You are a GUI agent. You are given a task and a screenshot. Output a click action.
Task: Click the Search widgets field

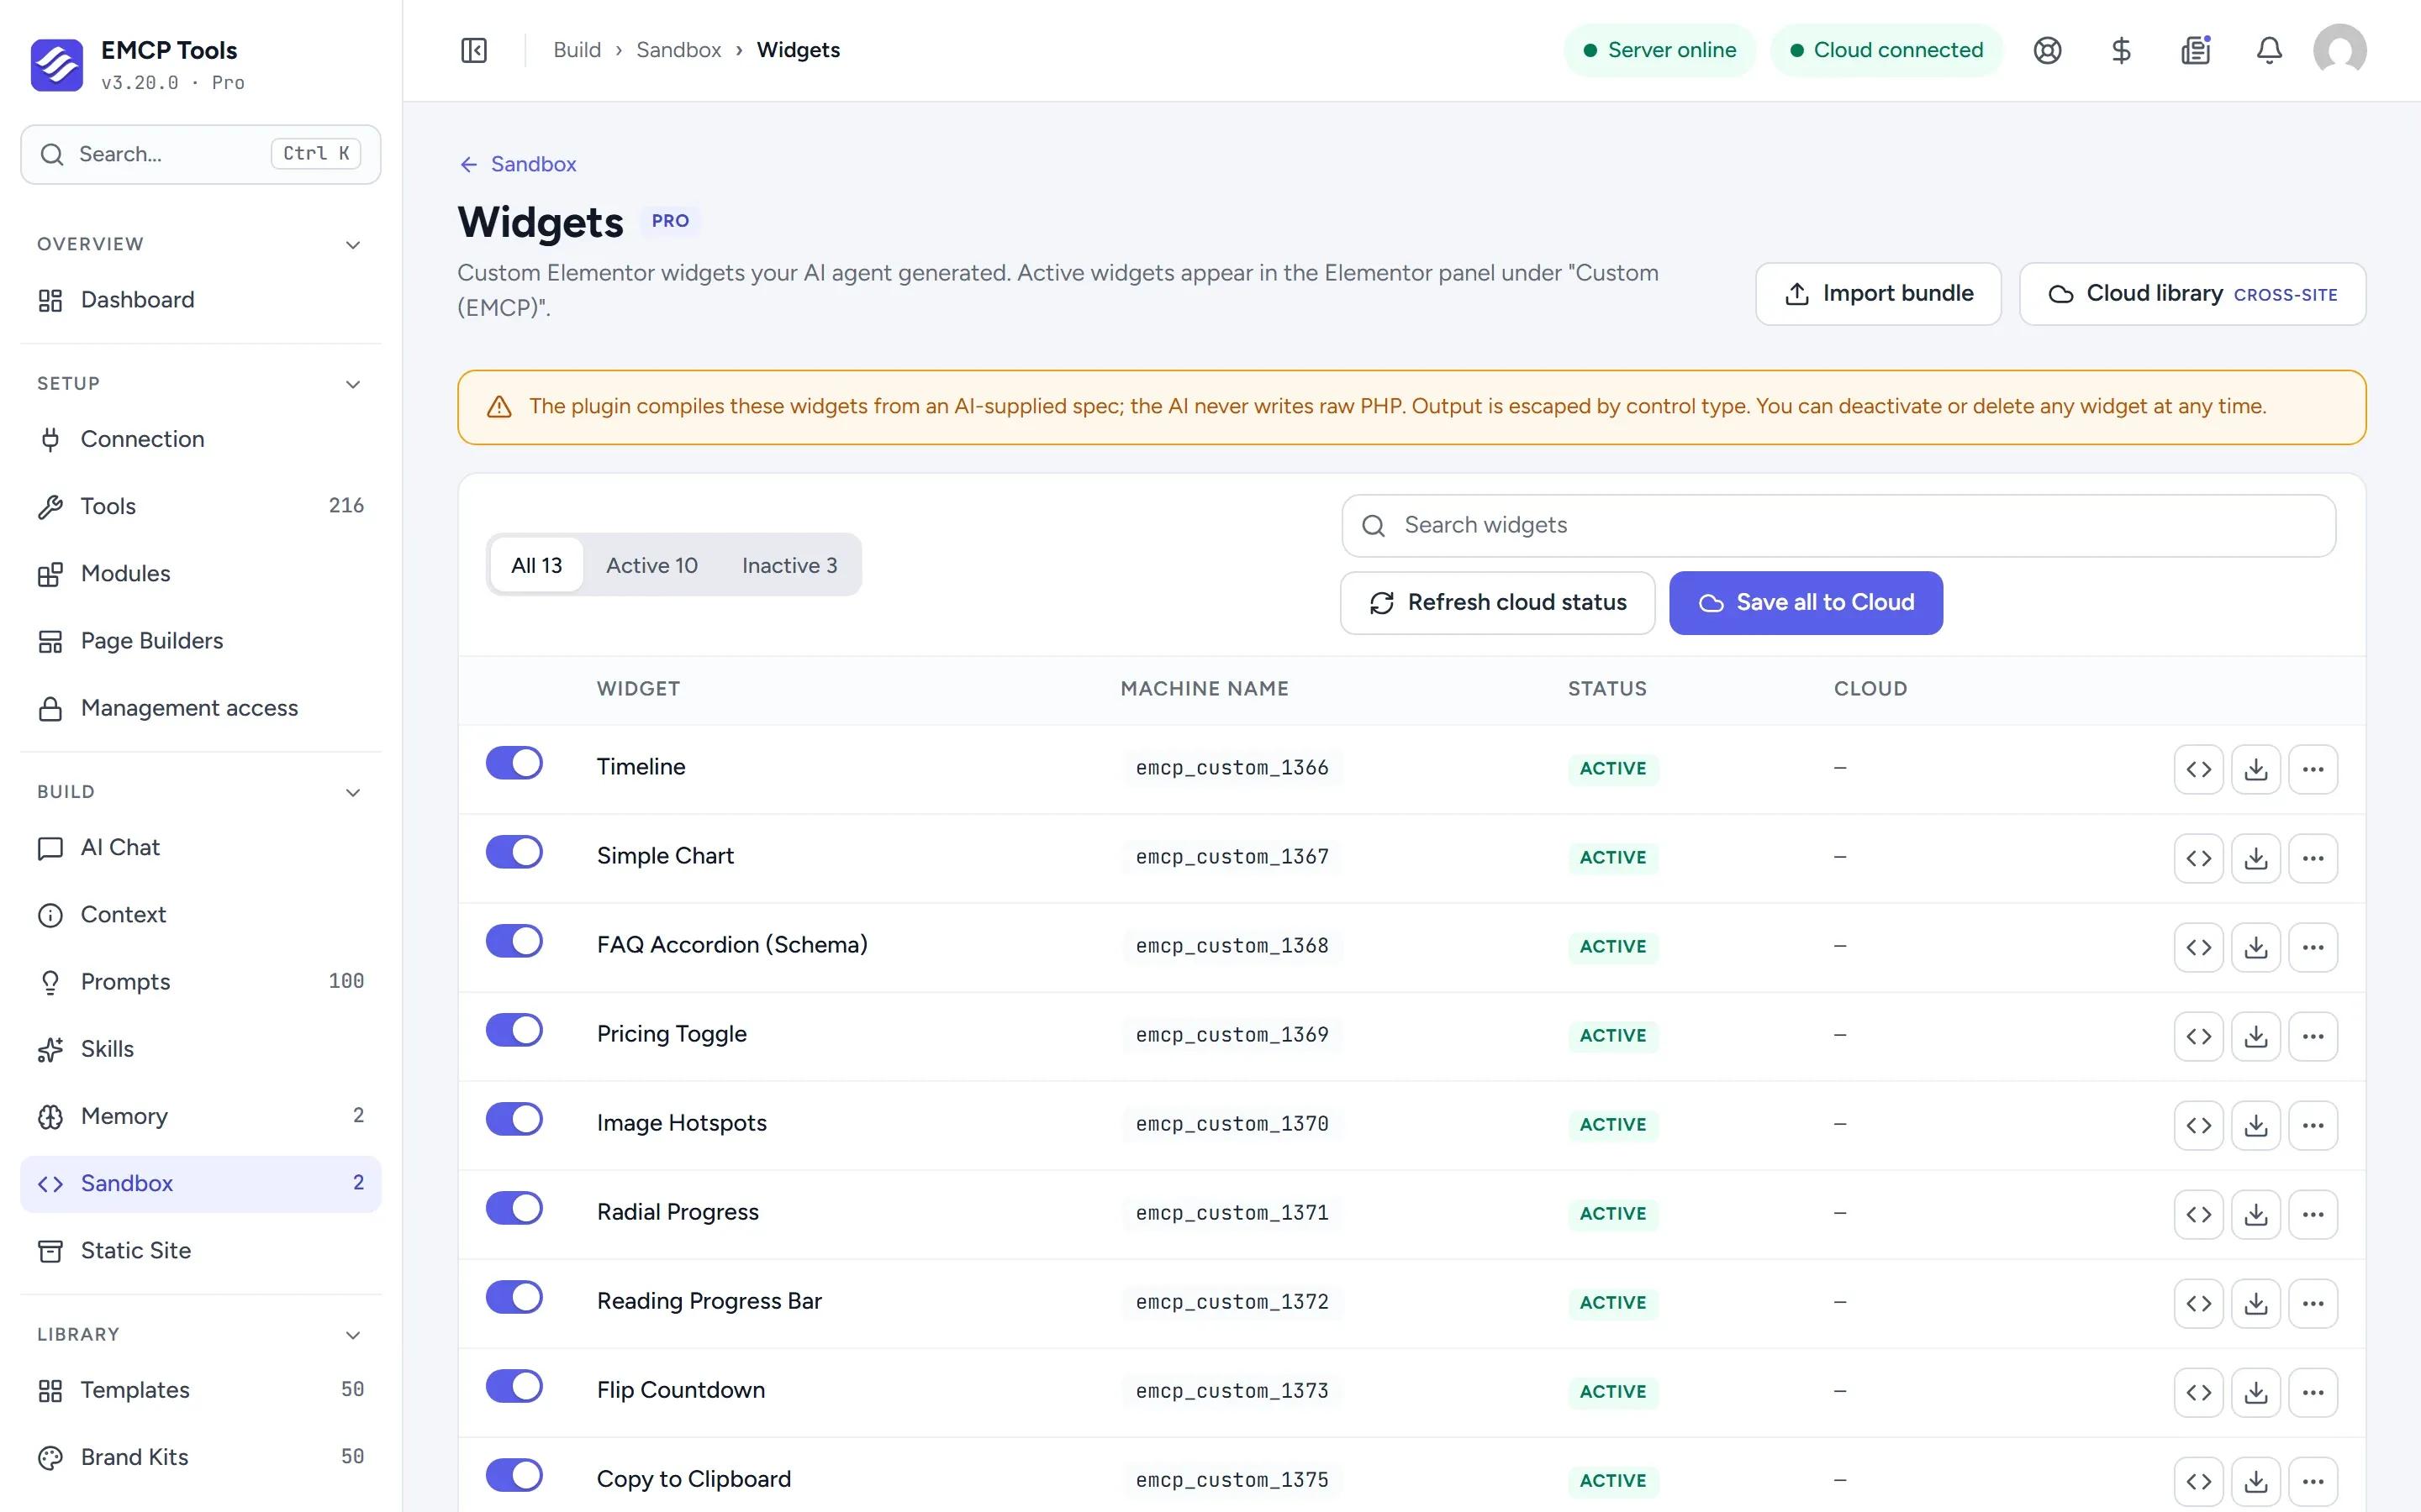click(1838, 526)
